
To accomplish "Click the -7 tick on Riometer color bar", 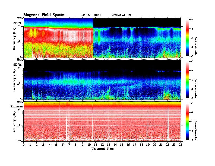I will tap(192, 122).
